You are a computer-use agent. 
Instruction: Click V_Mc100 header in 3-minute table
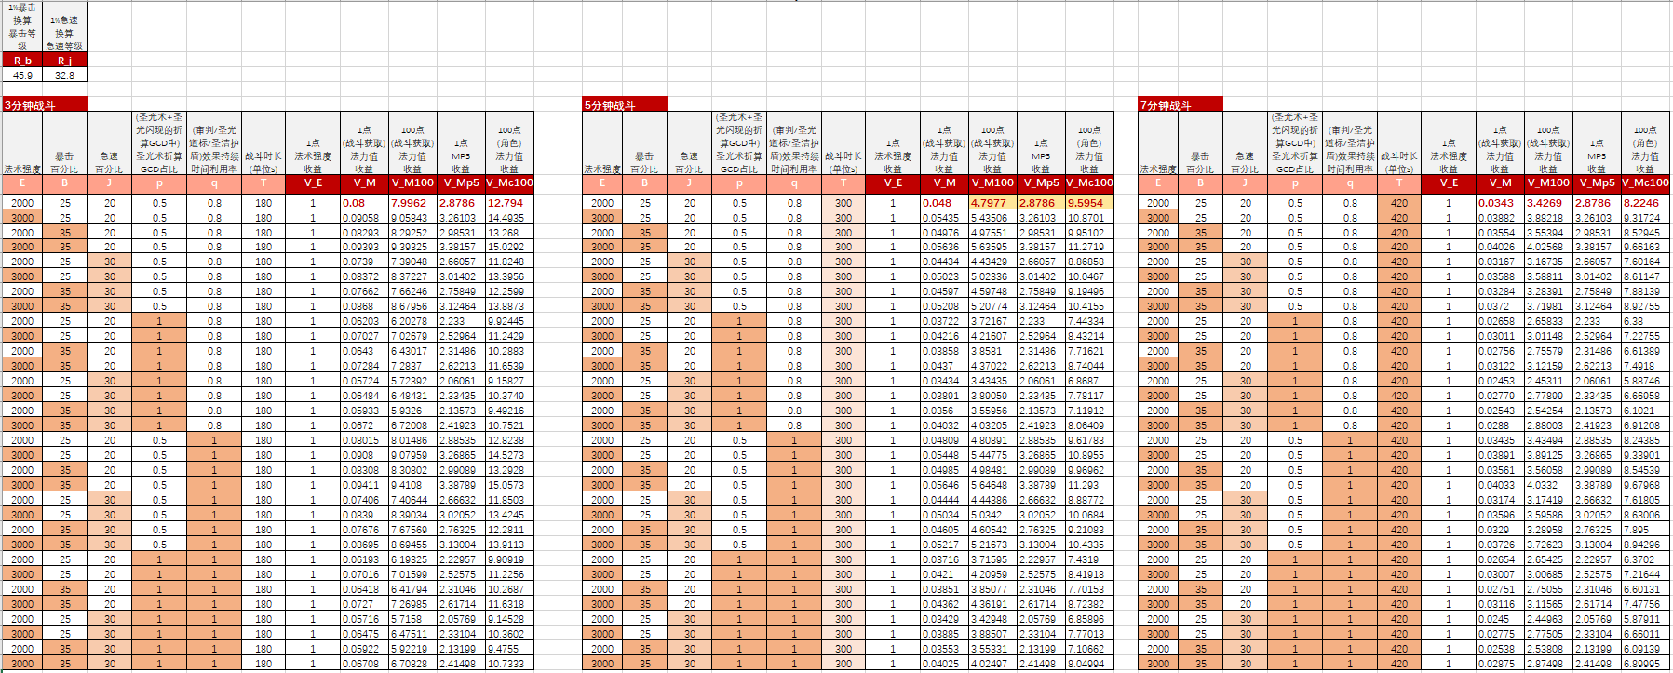509,182
